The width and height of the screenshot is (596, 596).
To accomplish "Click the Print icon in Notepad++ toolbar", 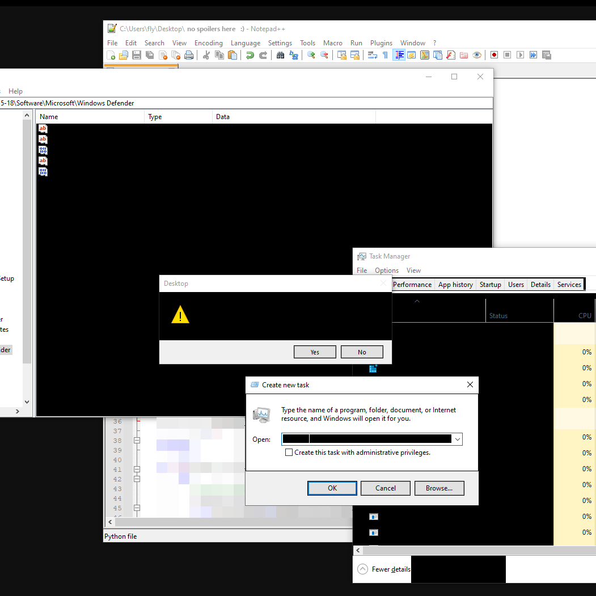I will 189,55.
